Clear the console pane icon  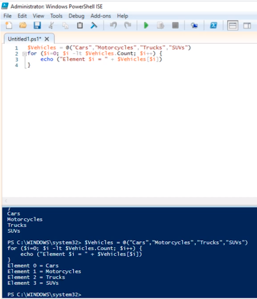point(94,26)
